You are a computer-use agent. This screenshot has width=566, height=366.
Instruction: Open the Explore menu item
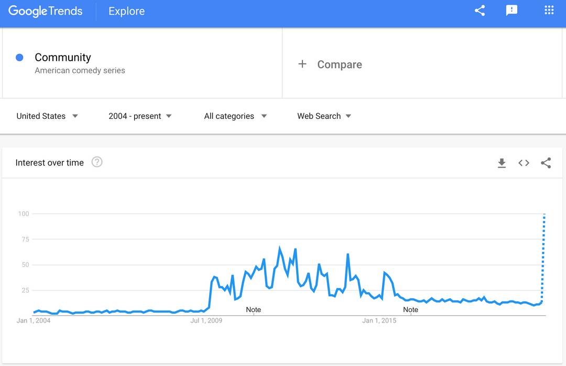pyautogui.click(x=126, y=11)
